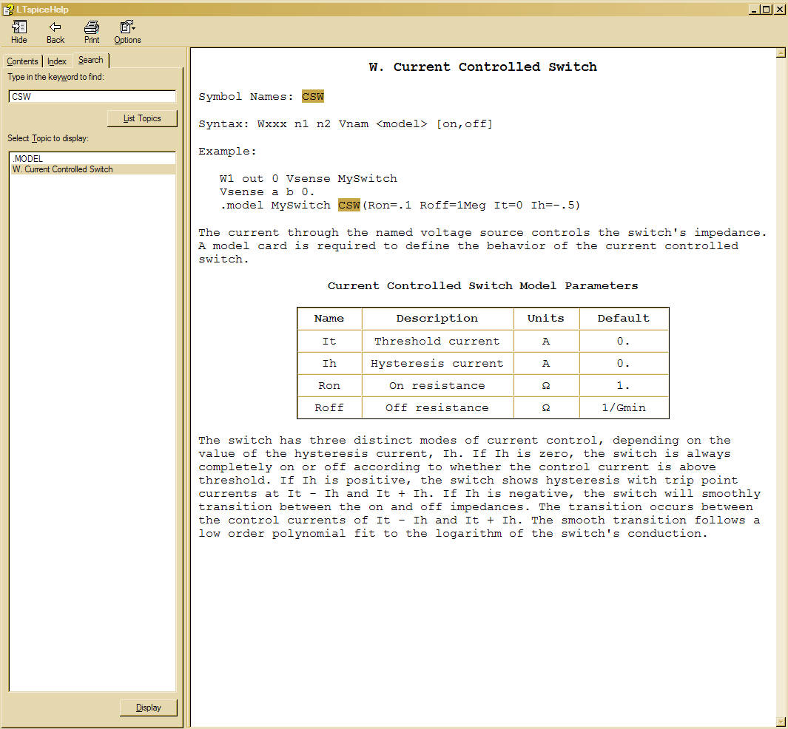Maximize the LTspiceHelp window

click(x=766, y=9)
